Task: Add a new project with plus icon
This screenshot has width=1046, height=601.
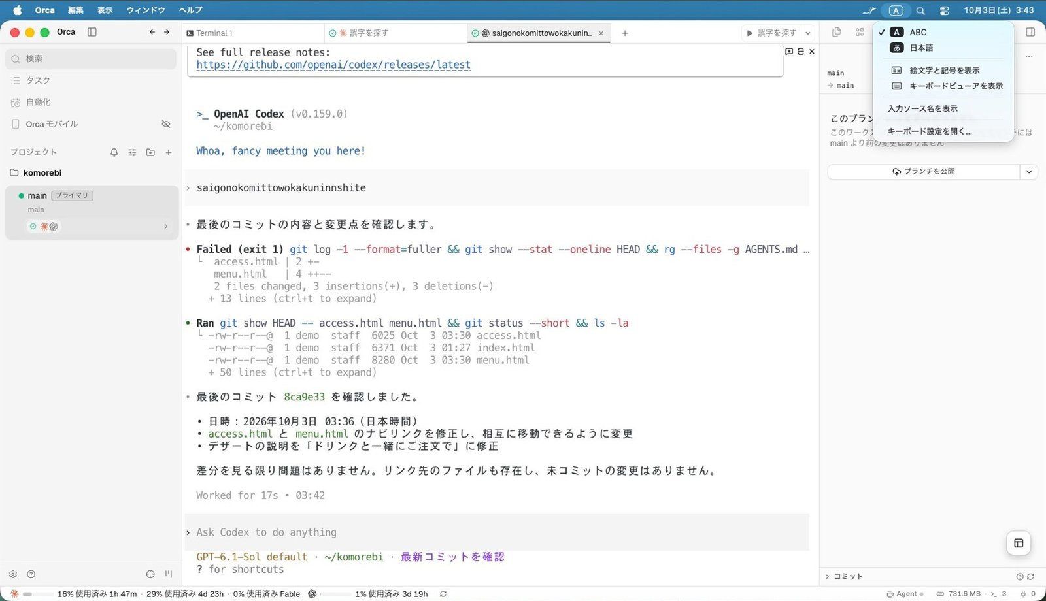Action: pyautogui.click(x=169, y=152)
